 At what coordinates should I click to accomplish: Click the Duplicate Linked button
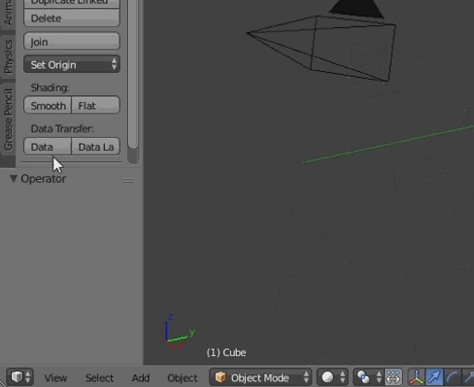[x=72, y=3]
